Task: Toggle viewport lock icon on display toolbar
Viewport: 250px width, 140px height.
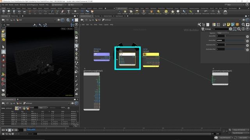Action: tap(77, 37)
